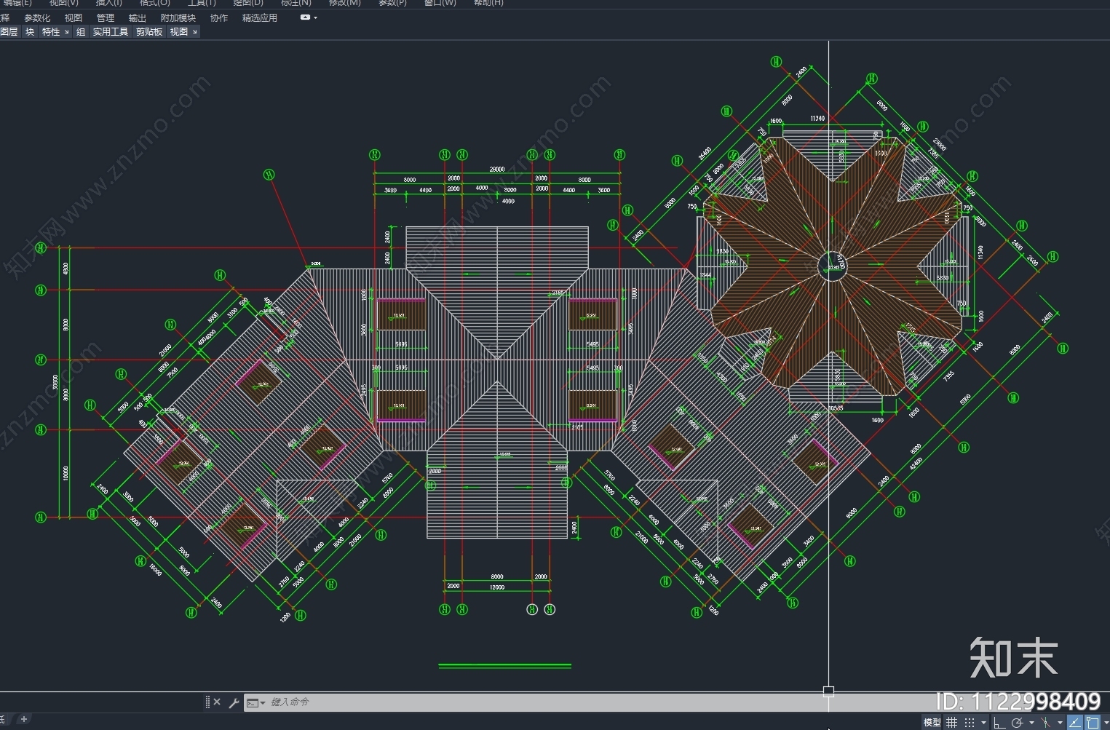Viewport: 1110px width, 730px height.
Task: Open the 块 ribbon panel
Action: click(x=30, y=32)
